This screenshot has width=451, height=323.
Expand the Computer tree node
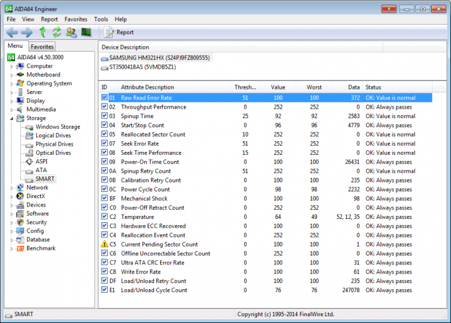click(x=11, y=66)
